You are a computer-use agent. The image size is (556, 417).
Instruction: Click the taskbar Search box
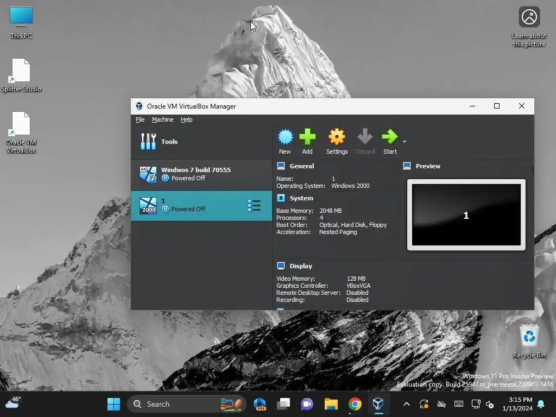coord(187,404)
